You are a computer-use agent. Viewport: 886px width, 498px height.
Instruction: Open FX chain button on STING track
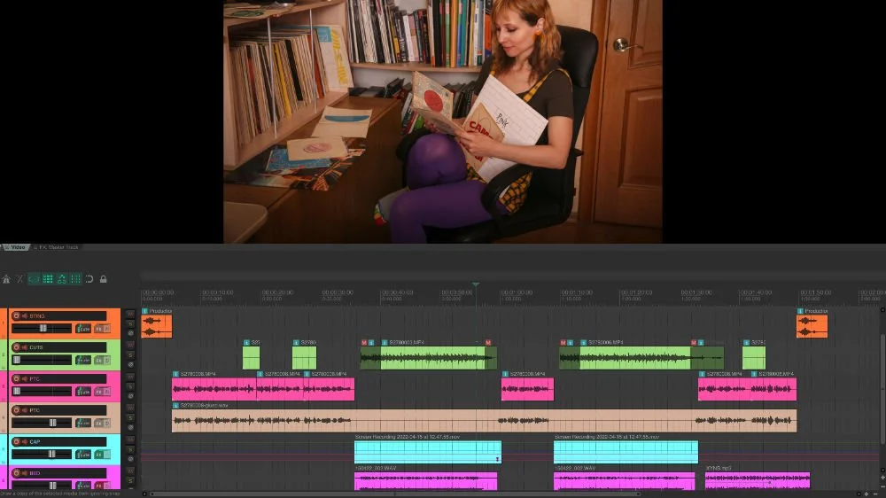click(99, 329)
